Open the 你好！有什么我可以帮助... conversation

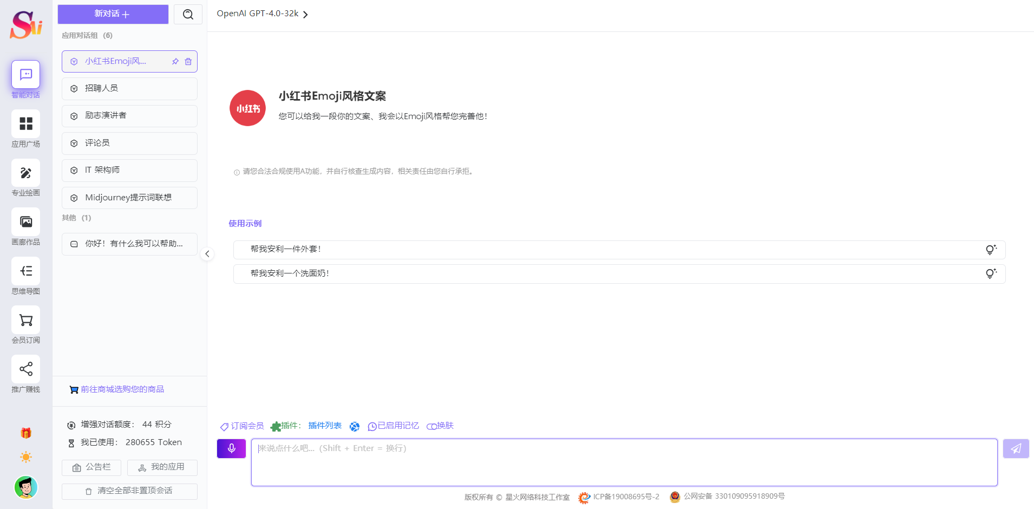(x=129, y=244)
